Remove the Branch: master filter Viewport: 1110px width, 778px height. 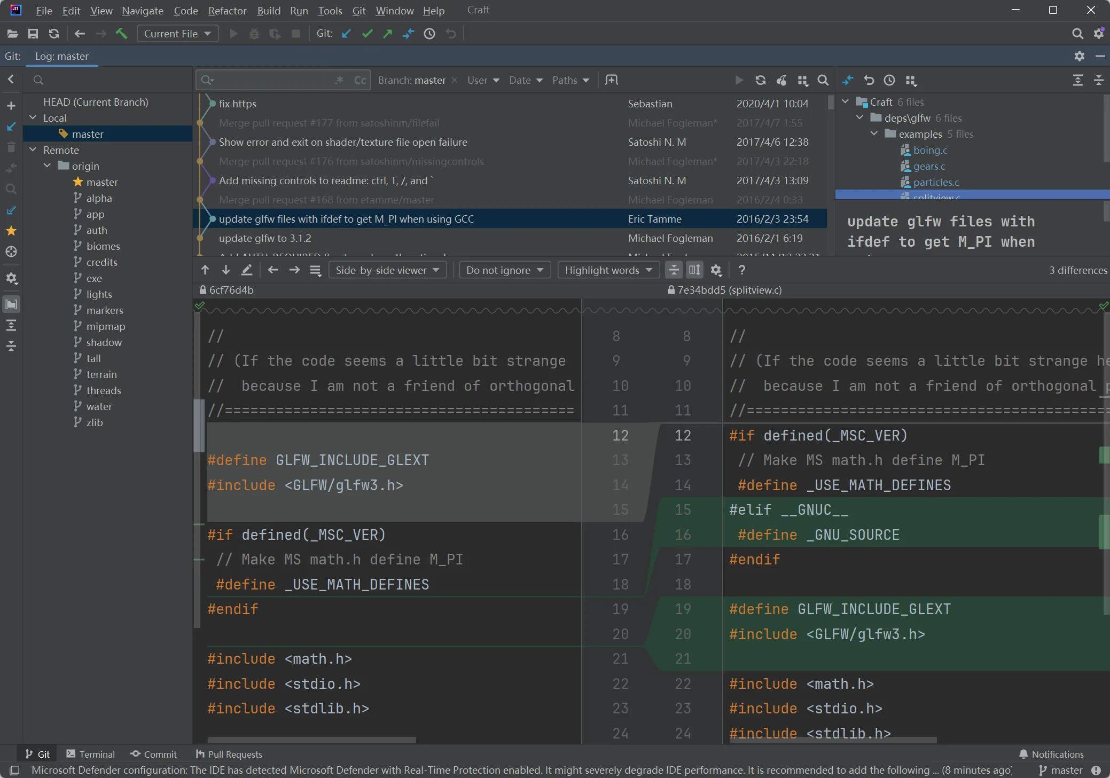click(x=455, y=80)
